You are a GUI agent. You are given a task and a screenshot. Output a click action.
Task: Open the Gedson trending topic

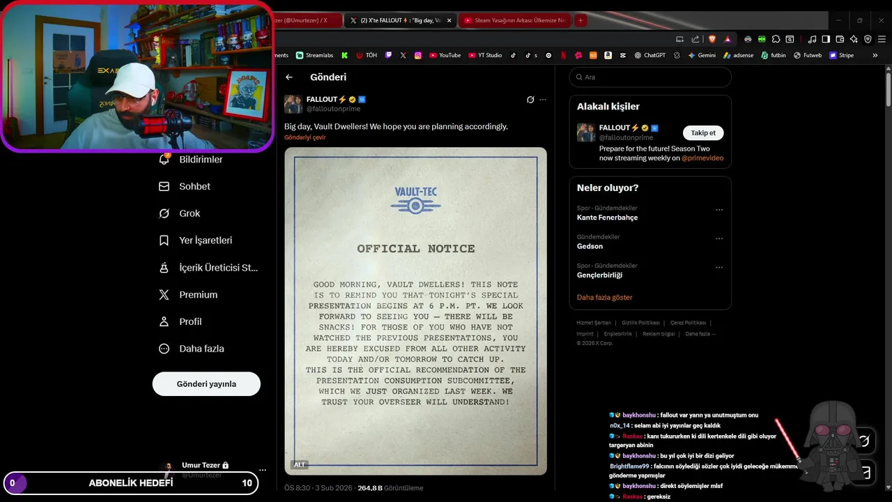(x=590, y=246)
